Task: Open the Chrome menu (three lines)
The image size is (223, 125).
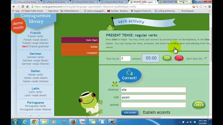Action: coord(209,7)
